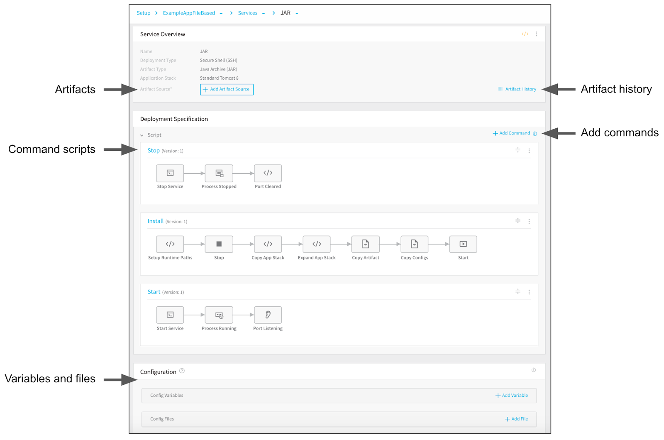Open the Service Overview options menu
The image size is (664, 440).
537,34
